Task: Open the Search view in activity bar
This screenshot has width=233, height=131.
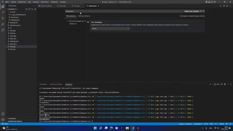Action: [3, 12]
